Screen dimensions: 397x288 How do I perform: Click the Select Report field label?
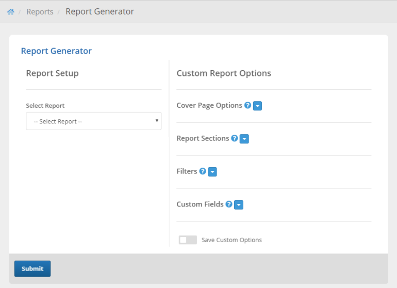(x=45, y=106)
